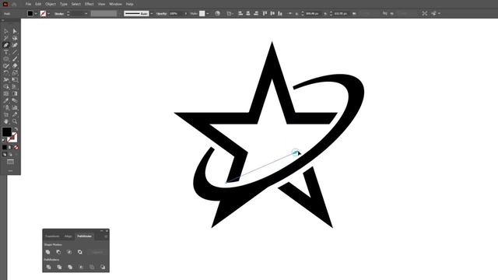The height and width of the screenshot is (280, 498).
Task: Select the Blend tool
Action: point(15,100)
